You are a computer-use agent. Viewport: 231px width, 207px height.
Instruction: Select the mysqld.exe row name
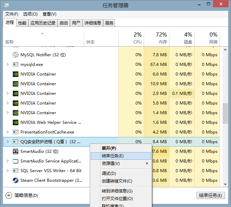tap(32, 65)
